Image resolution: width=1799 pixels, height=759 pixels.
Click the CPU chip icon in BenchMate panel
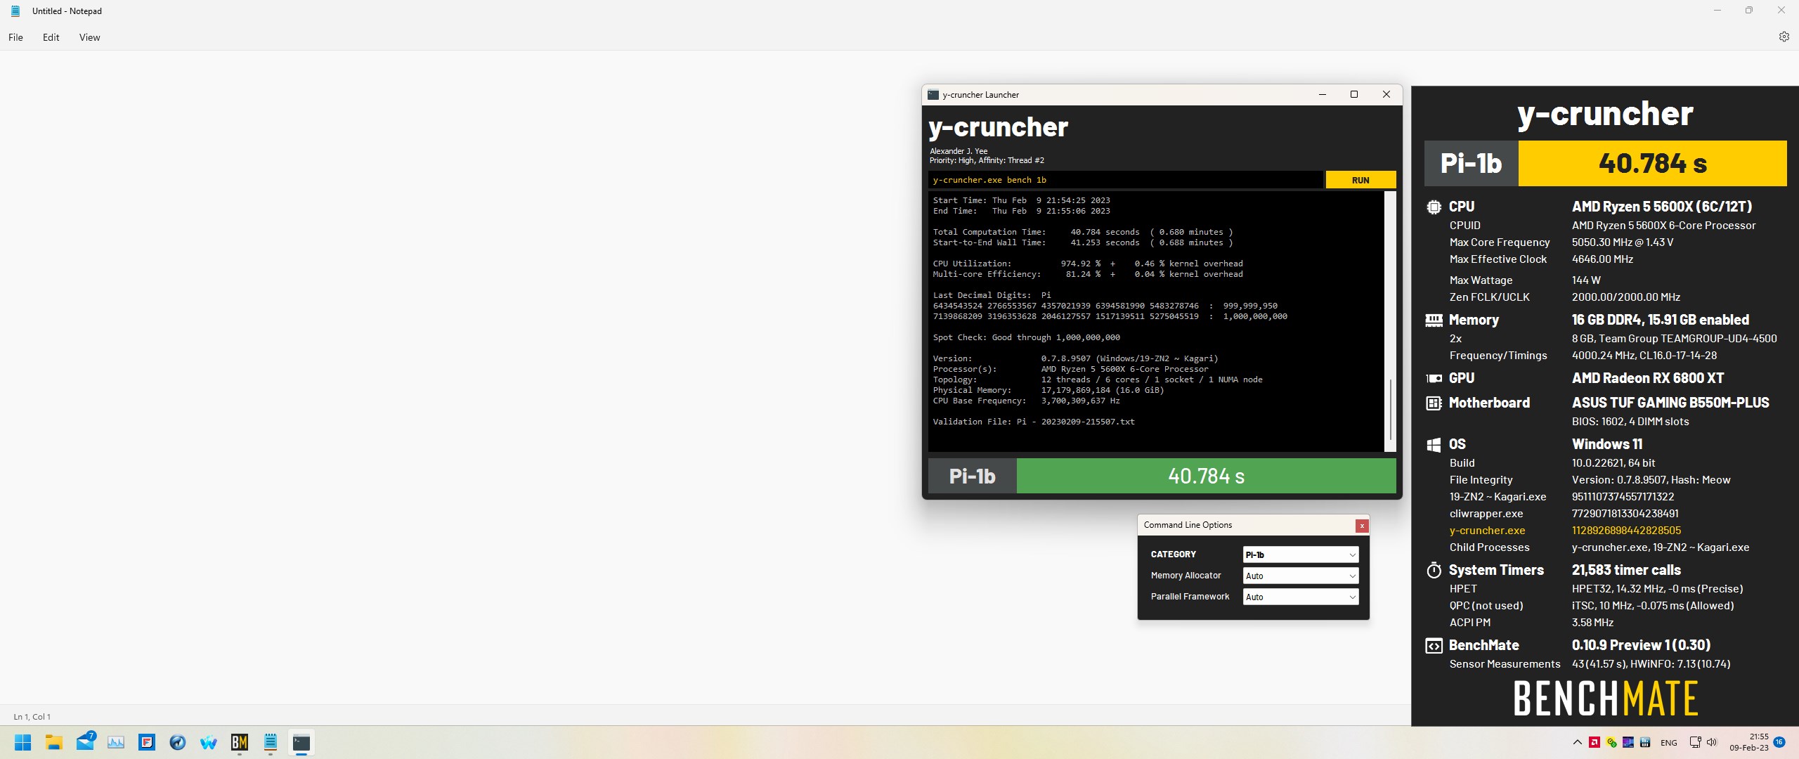click(x=1434, y=207)
